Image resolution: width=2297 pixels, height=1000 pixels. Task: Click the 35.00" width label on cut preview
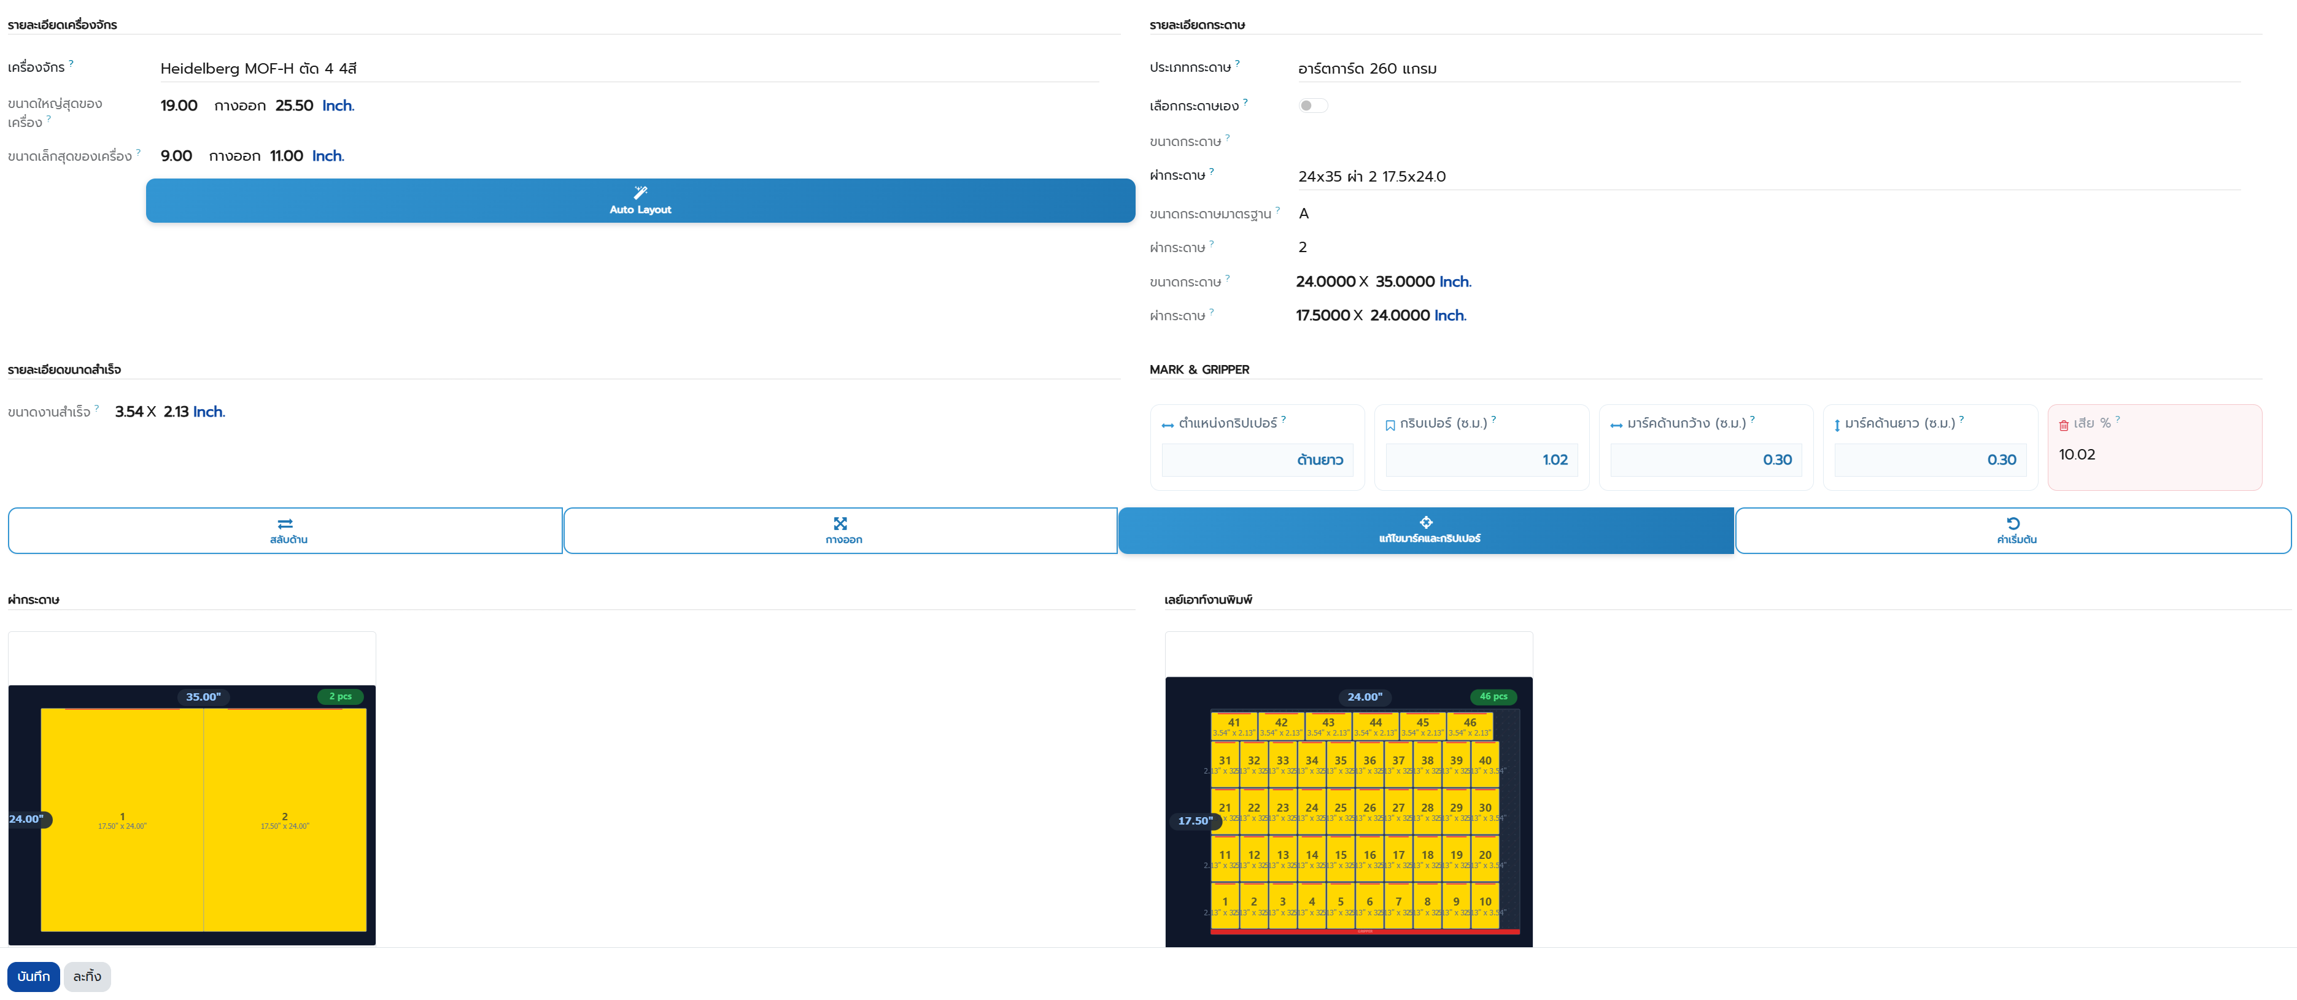203,697
